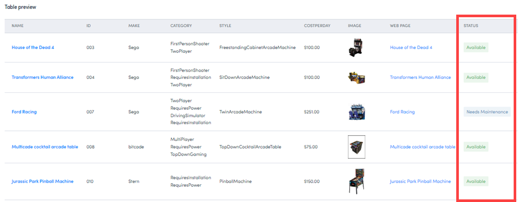
Task: Visit the Ford Racing web page link
Action: [402, 112]
